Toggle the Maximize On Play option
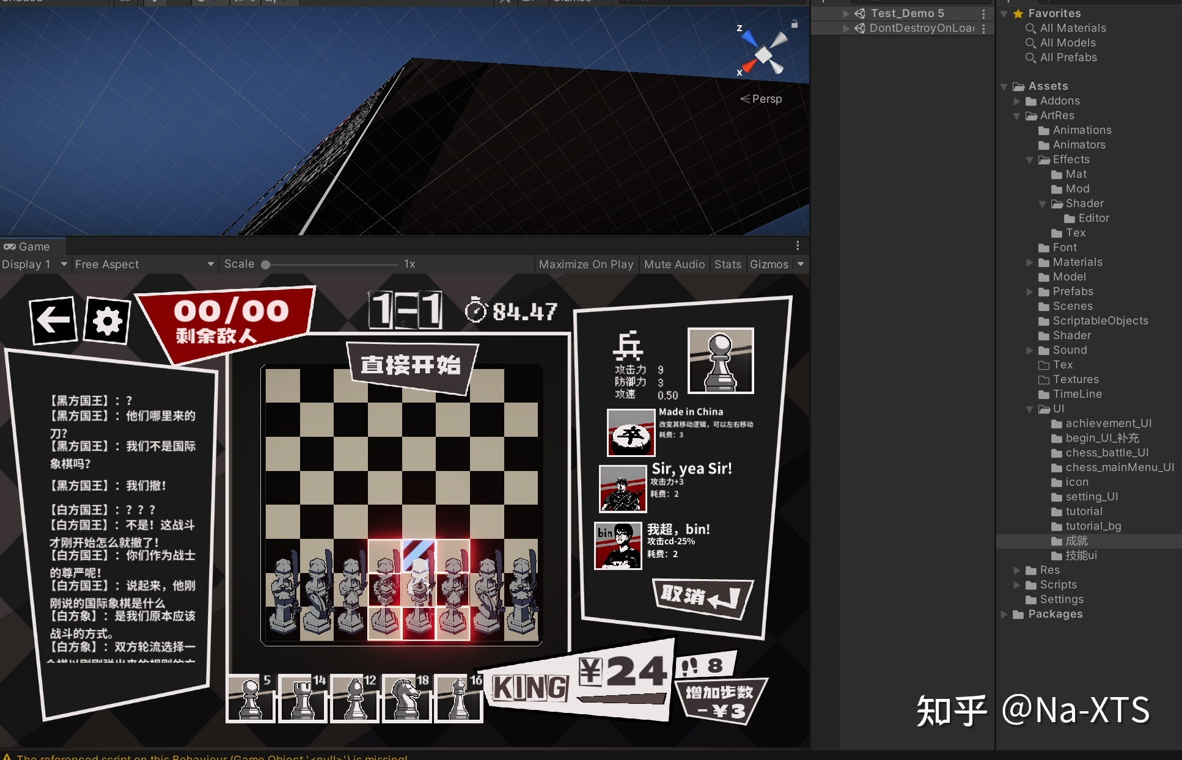The width and height of the screenshot is (1182, 760). coord(586,265)
